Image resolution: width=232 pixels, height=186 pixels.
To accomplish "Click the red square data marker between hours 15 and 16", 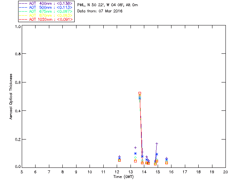I will (x=167, y=163).
